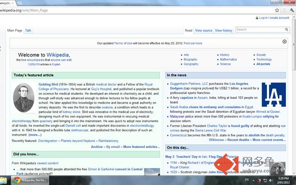The image size is (296, 185).
Task: Open the Rainilaiarivony link
Action: click(x=108, y=141)
